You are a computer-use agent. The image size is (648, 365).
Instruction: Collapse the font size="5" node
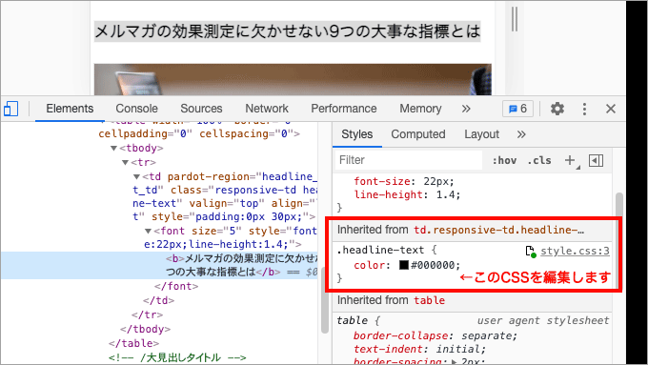148,231
